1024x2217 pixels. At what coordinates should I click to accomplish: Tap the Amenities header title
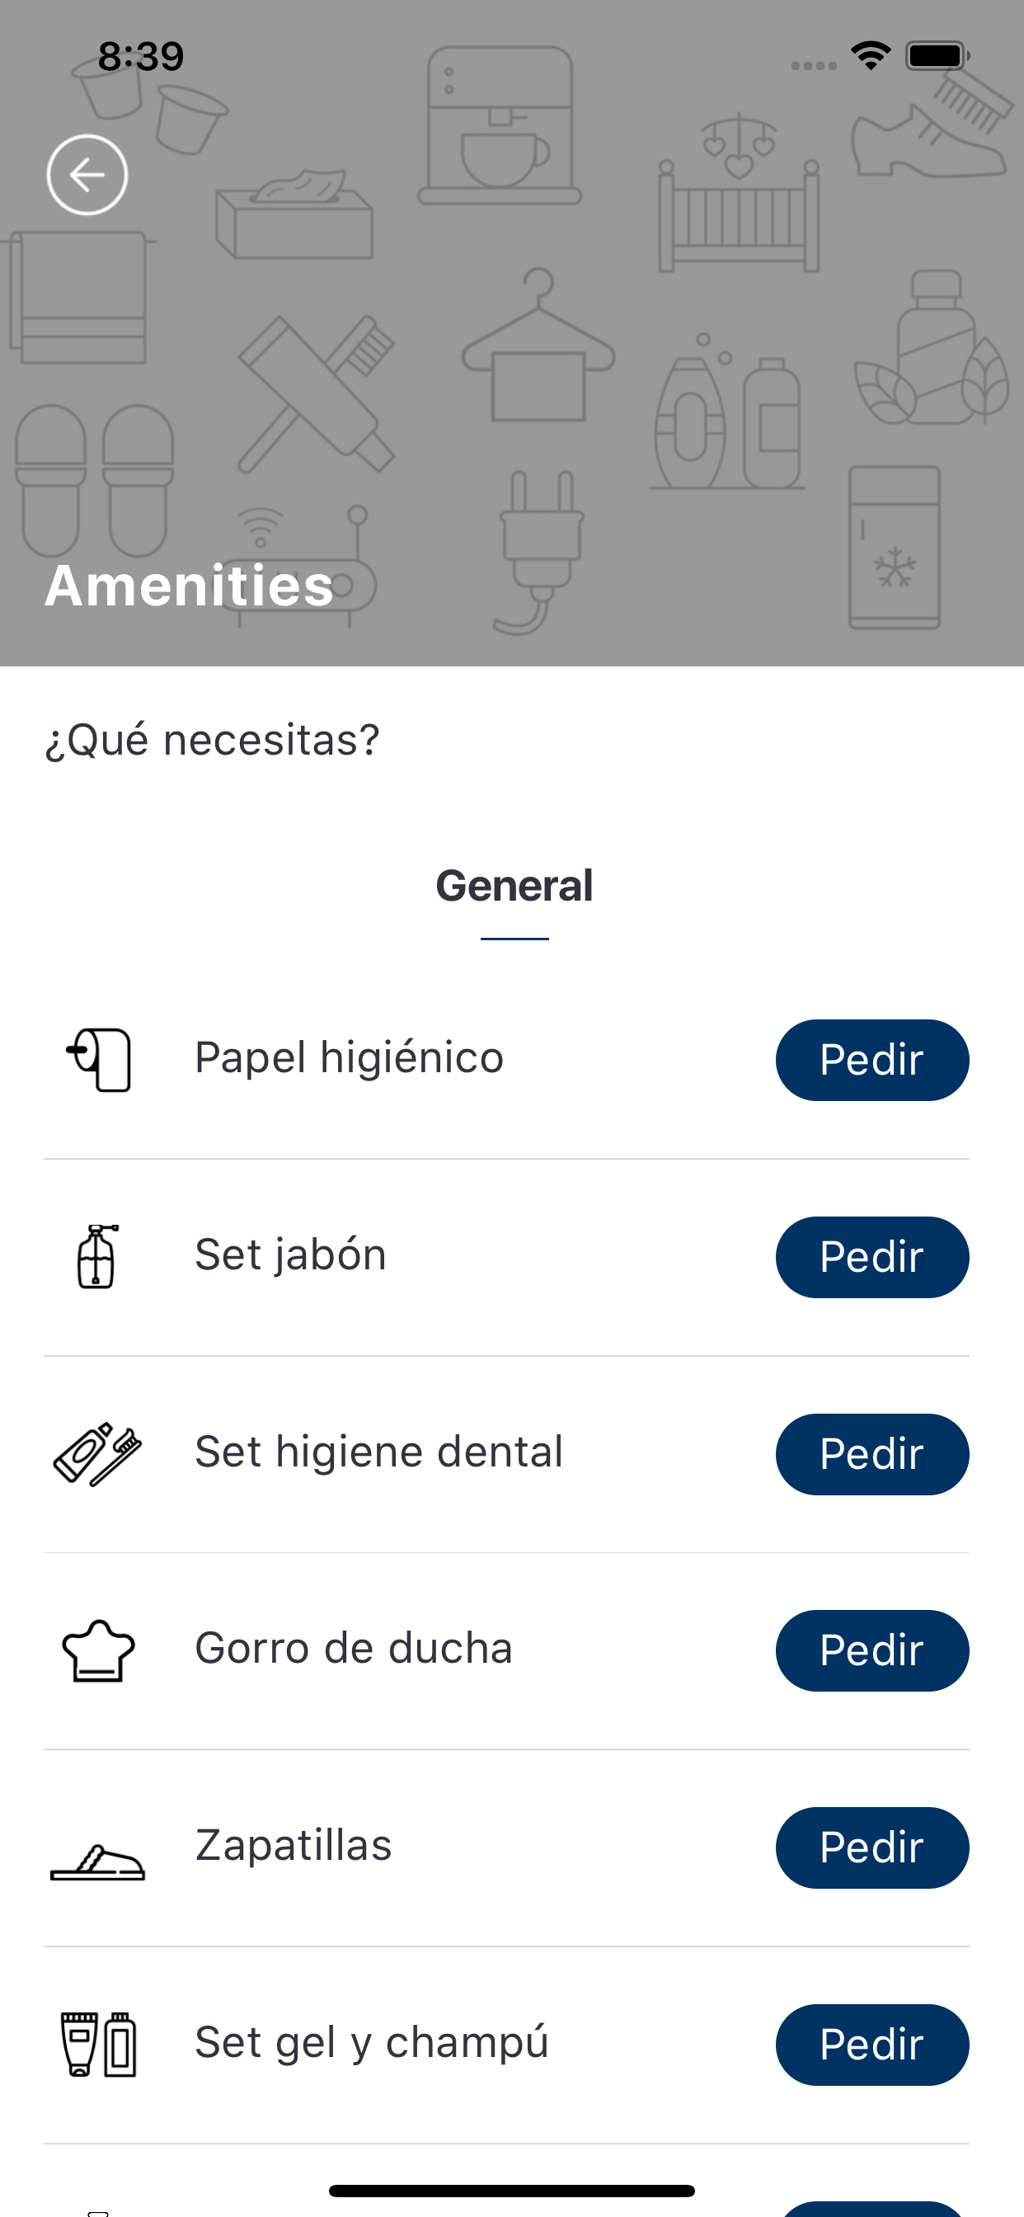[189, 586]
